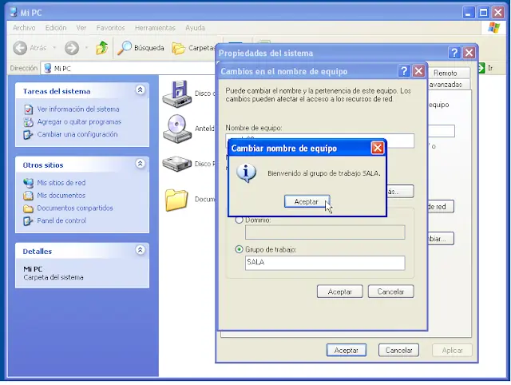Image resolution: width=511 pixels, height=385 pixels.
Task: Minimize the Mi PC window
Action: click(x=469, y=13)
